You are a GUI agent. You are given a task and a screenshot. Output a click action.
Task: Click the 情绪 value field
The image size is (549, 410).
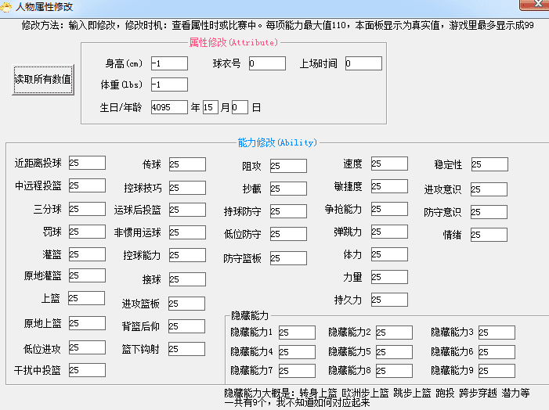point(489,235)
